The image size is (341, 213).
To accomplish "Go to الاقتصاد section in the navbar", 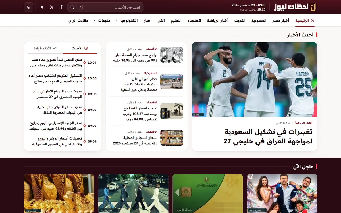I will (194, 20).
